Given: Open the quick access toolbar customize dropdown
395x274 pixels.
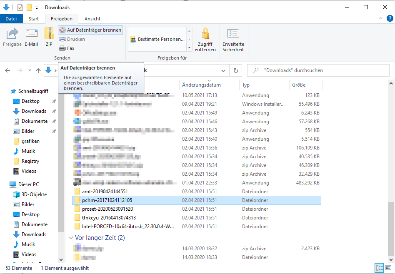Looking at the screenshot, I should click(x=37, y=8).
